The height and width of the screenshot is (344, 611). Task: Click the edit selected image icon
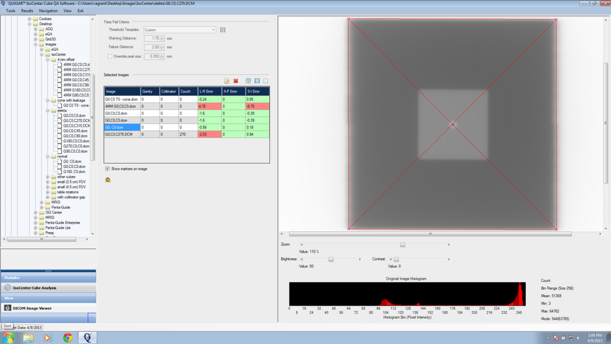[x=227, y=81]
